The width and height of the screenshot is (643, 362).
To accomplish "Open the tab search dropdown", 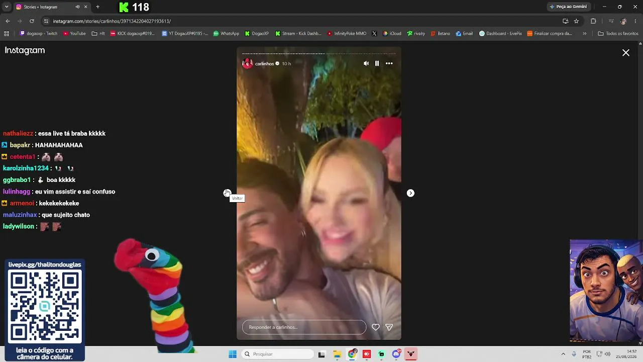I will 7,7.
